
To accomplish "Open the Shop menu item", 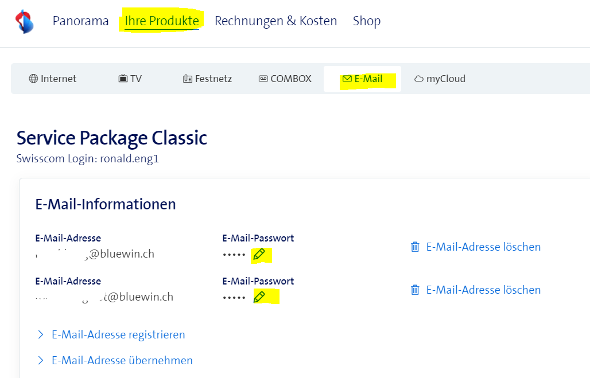I will point(367,21).
